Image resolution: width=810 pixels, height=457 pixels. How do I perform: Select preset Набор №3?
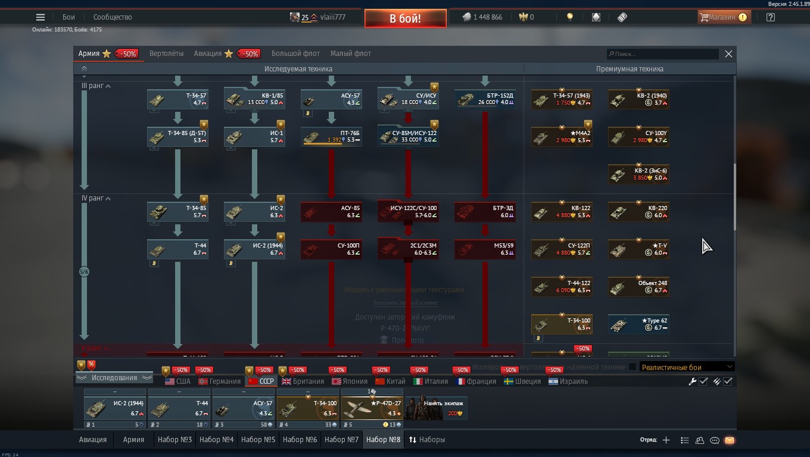click(x=175, y=440)
